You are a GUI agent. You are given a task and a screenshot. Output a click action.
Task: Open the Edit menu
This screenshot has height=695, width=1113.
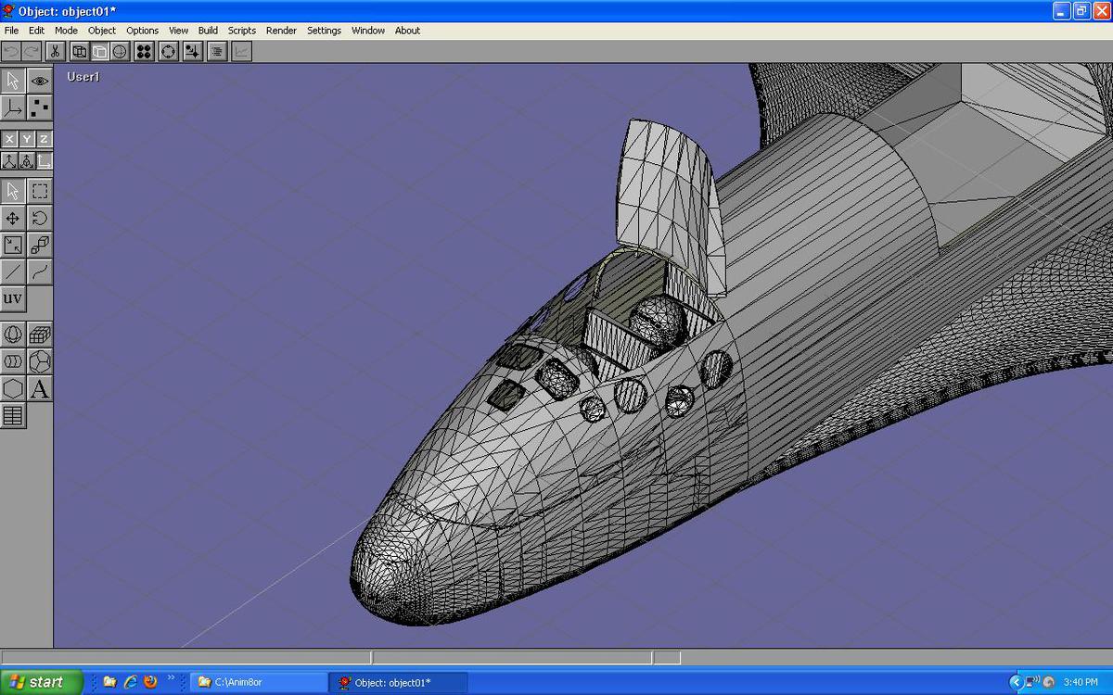click(x=36, y=31)
